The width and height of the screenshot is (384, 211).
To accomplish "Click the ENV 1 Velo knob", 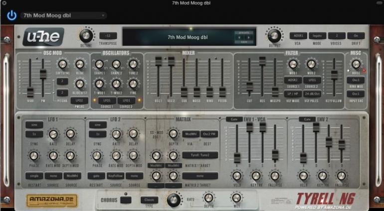I will coord(237,176).
